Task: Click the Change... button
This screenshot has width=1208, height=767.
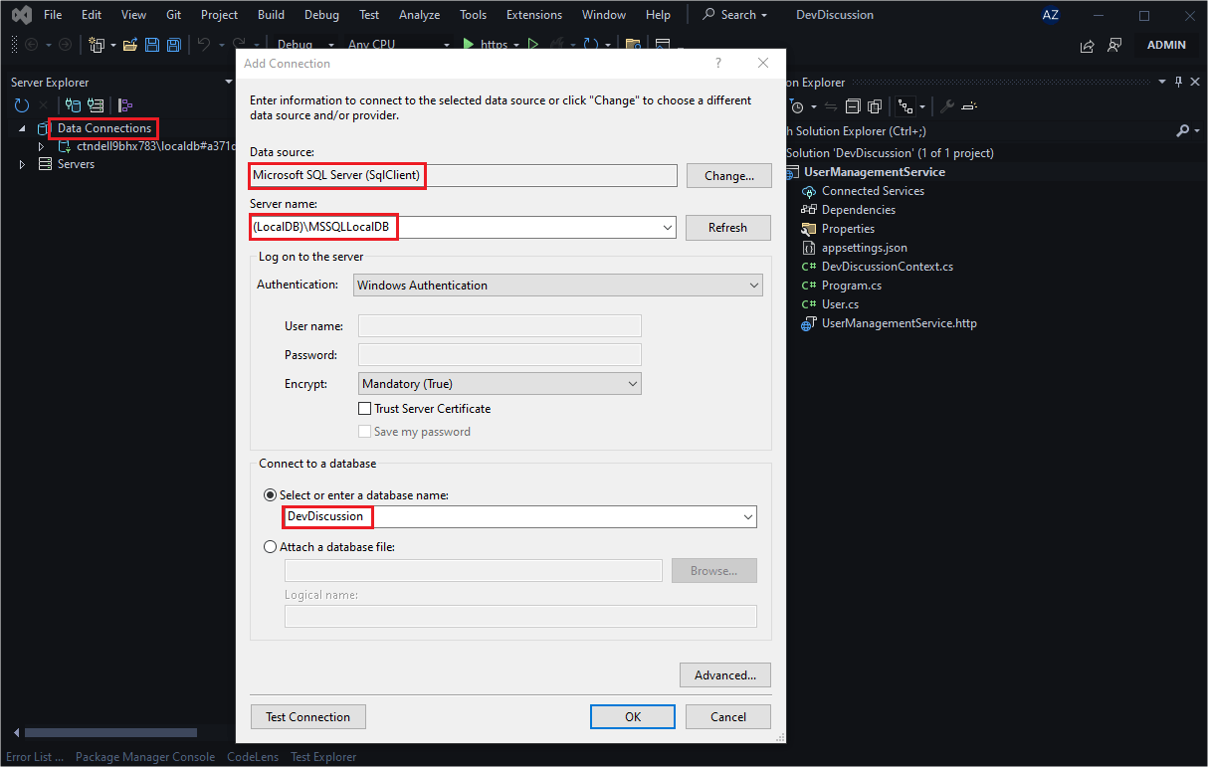Action: click(728, 176)
